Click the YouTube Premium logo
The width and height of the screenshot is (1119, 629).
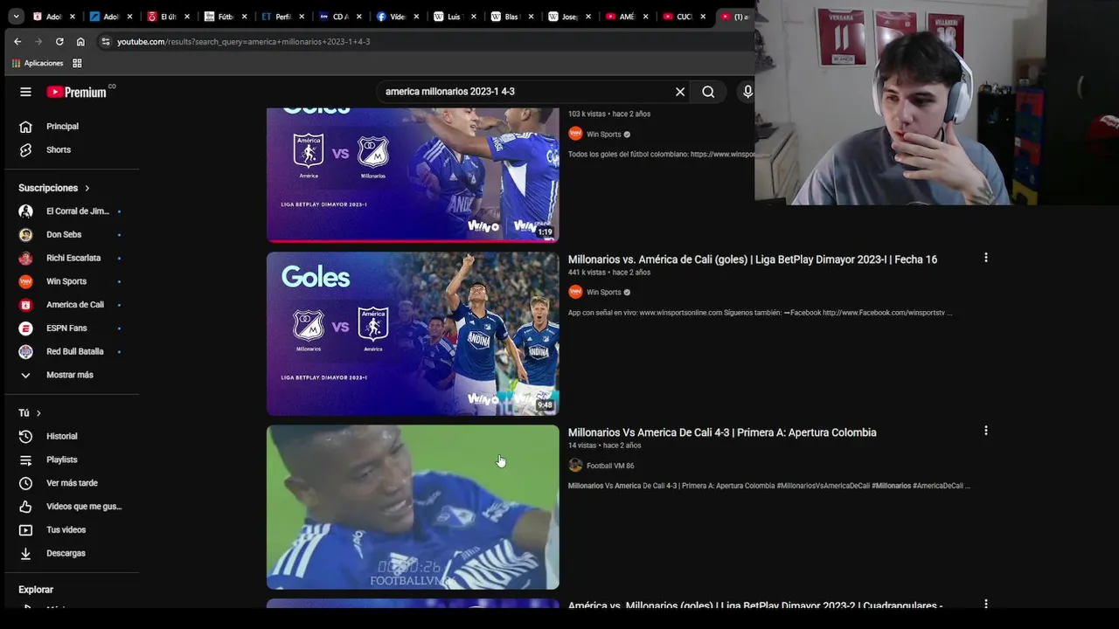[76, 92]
